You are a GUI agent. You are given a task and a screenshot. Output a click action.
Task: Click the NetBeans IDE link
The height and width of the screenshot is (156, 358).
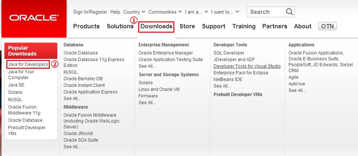click(228, 79)
